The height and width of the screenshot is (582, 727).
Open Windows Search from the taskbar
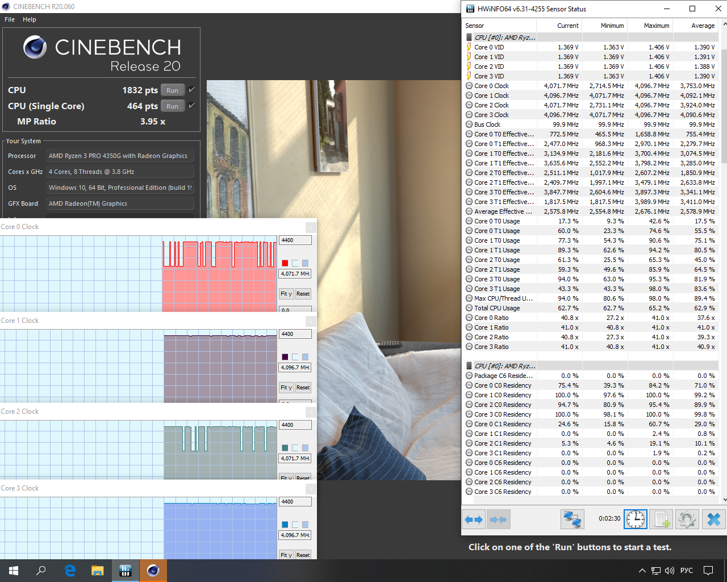(x=41, y=571)
